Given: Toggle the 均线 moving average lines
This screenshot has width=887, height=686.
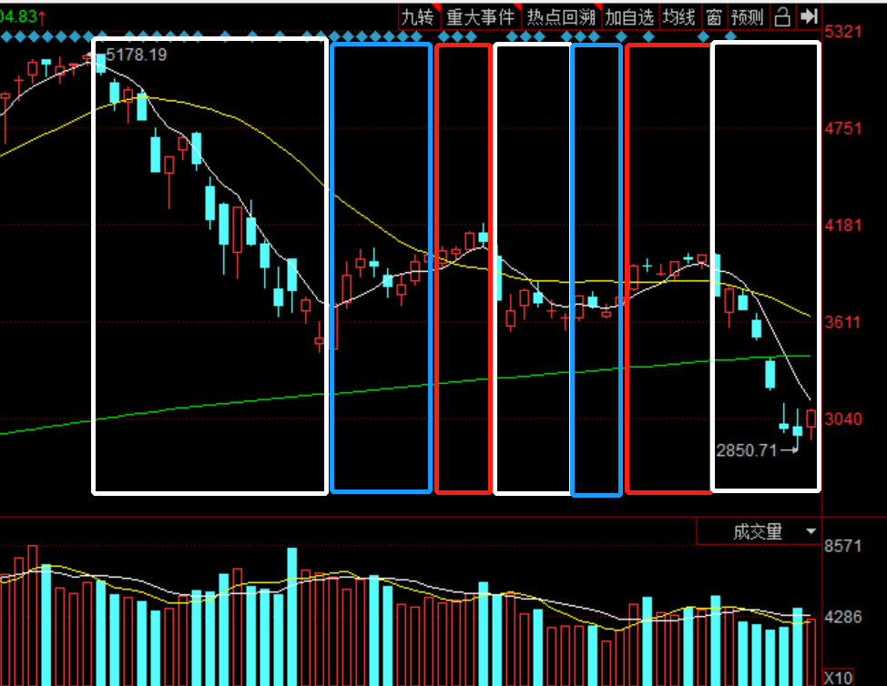Looking at the screenshot, I should [678, 17].
